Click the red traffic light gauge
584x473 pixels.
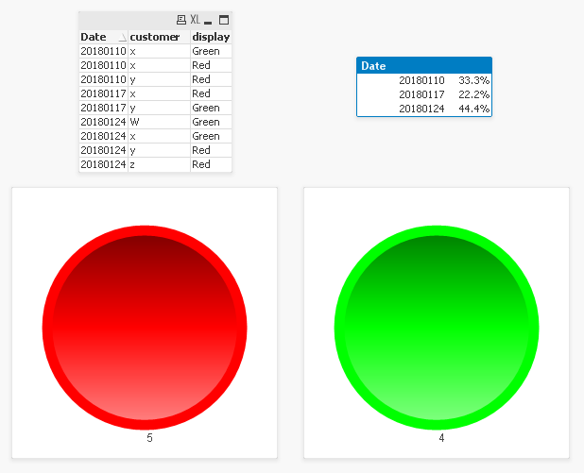(145, 328)
